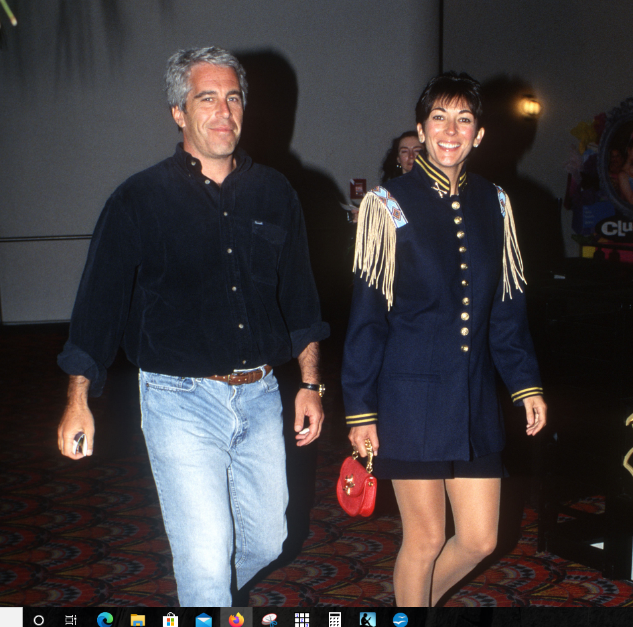Launch File Explorer from the taskbar
Screen dimensions: 633x627
click(x=138, y=619)
